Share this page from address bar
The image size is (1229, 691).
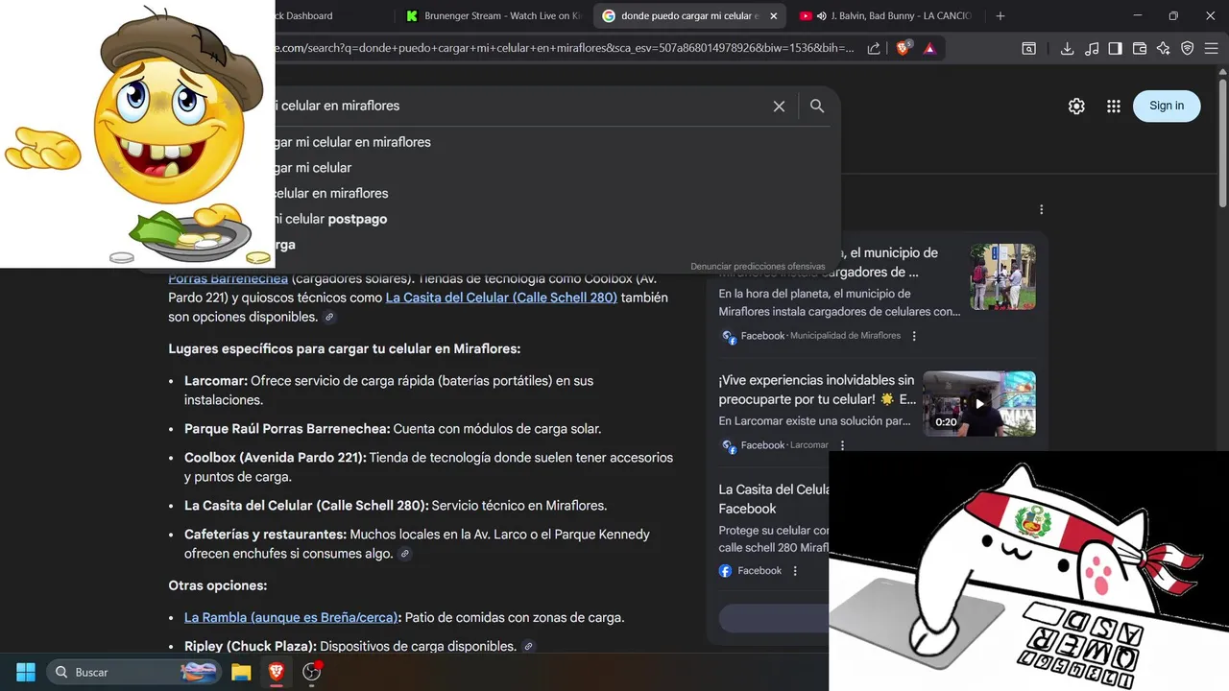click(x=874, y=48)
